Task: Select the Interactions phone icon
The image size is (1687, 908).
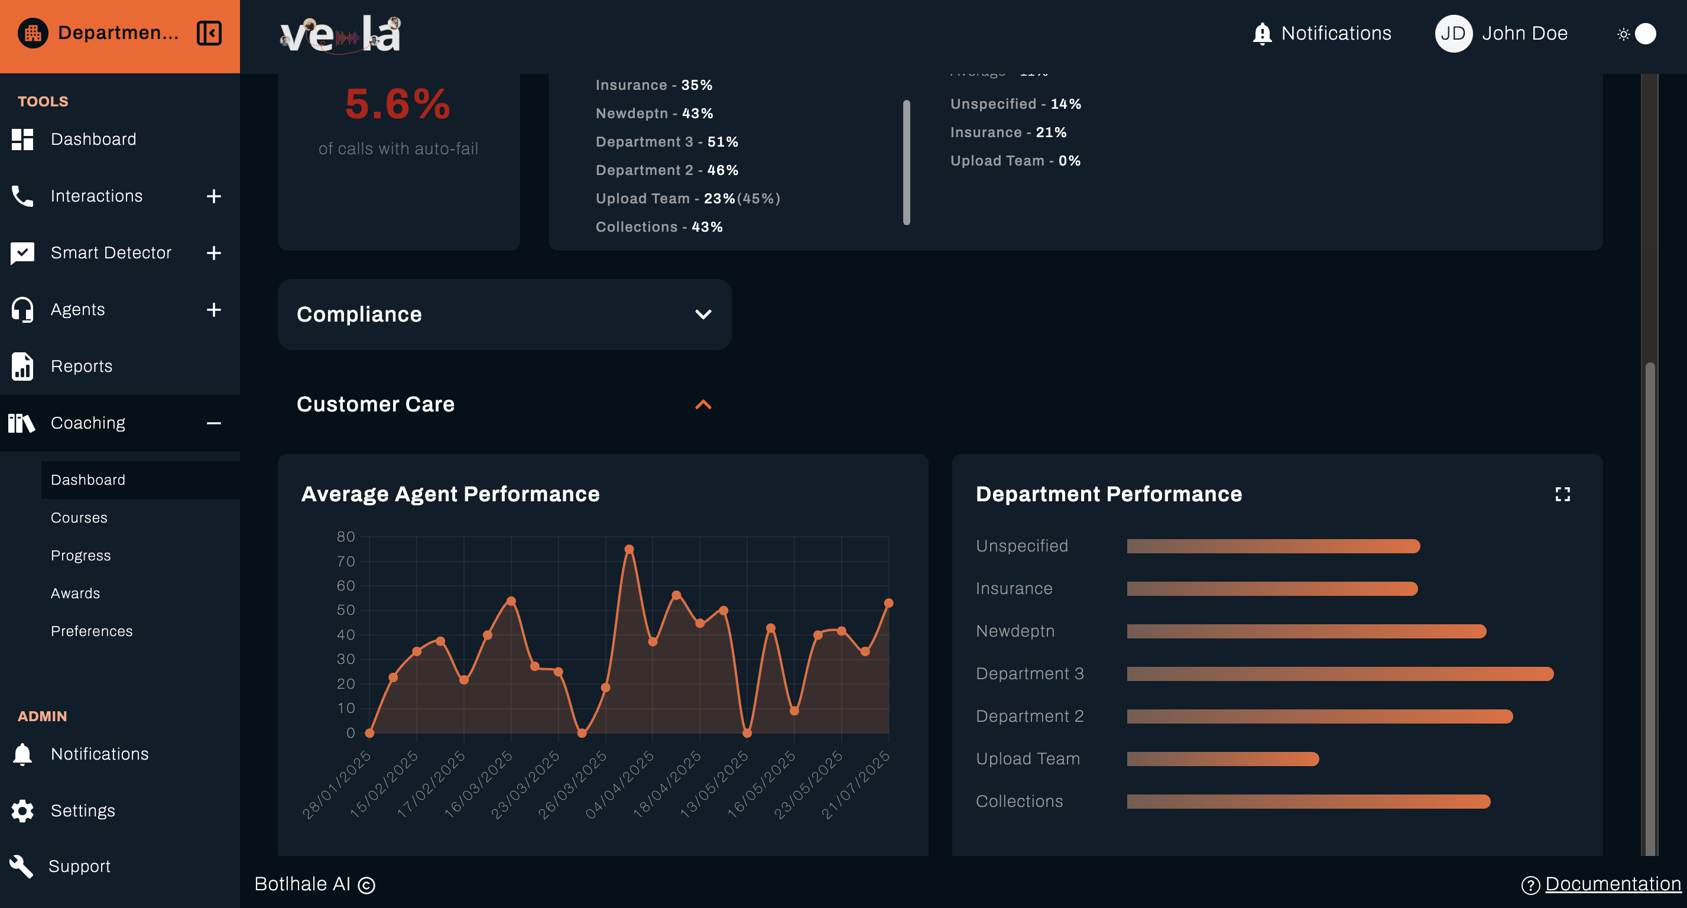Action: point(22,195)
